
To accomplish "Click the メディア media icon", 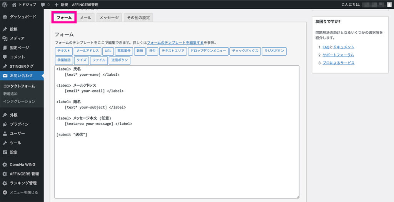I will tap(5, 38).
